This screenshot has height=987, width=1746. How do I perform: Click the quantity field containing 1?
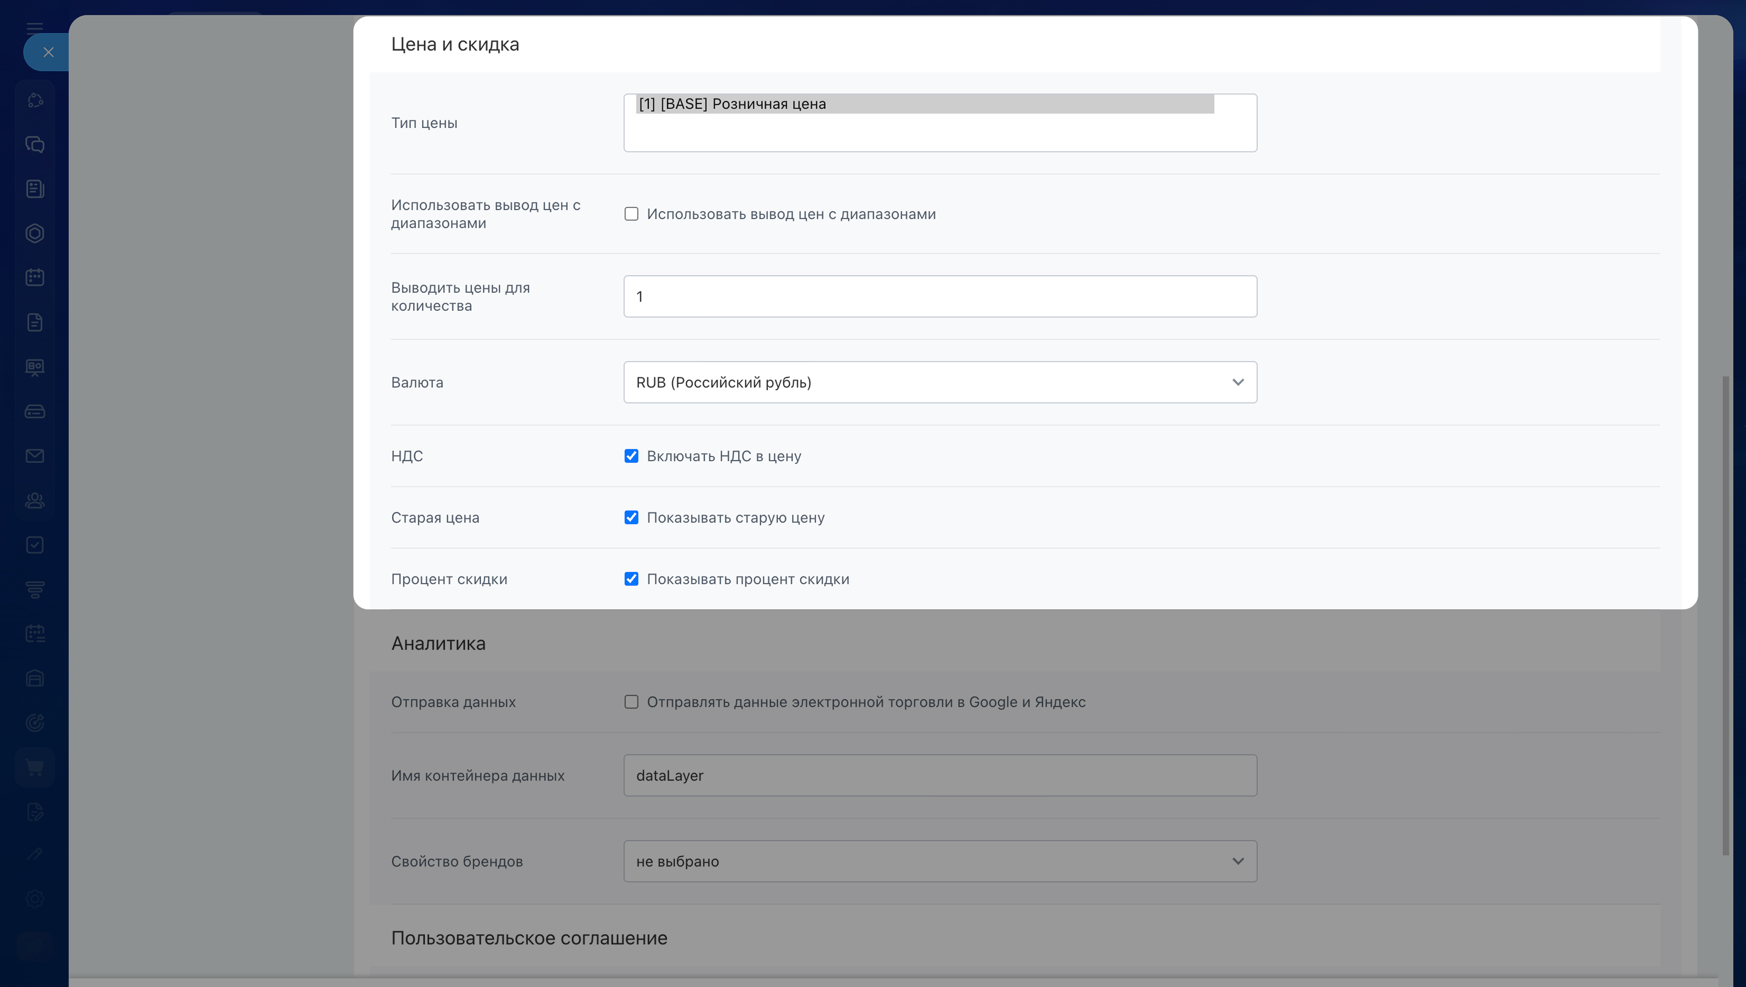pos(940,296)
